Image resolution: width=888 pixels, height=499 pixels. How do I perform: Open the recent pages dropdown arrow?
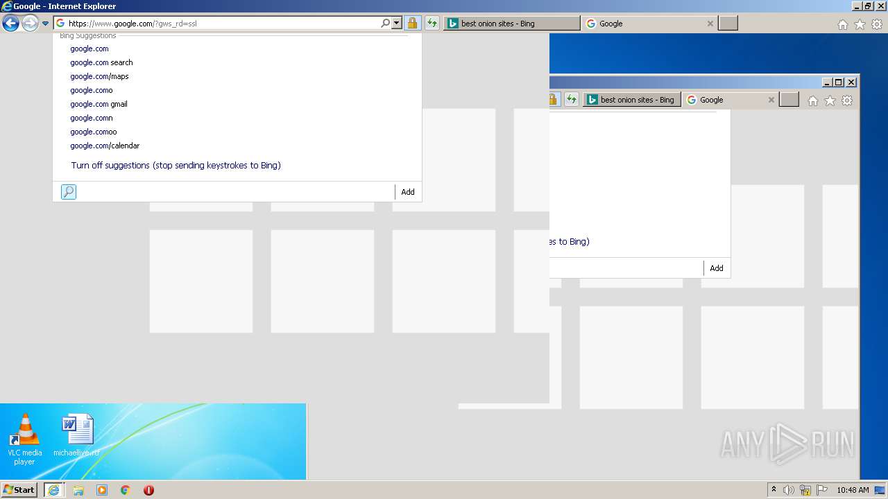[x=46, y=24]
